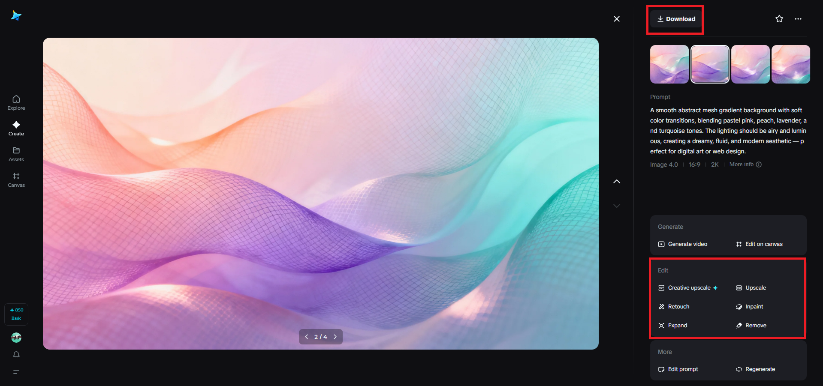Select the third generated thumbnail

point(750,64)
